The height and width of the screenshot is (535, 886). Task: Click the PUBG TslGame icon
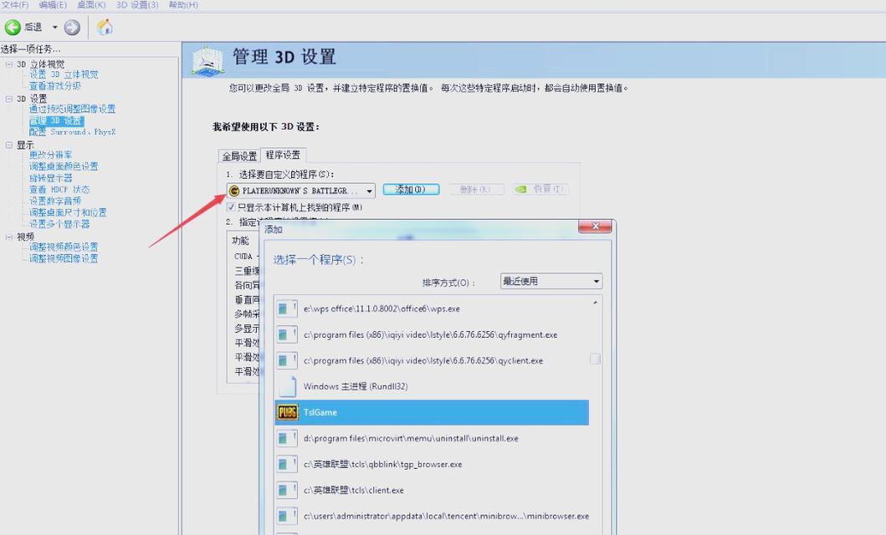click(287, 413)
